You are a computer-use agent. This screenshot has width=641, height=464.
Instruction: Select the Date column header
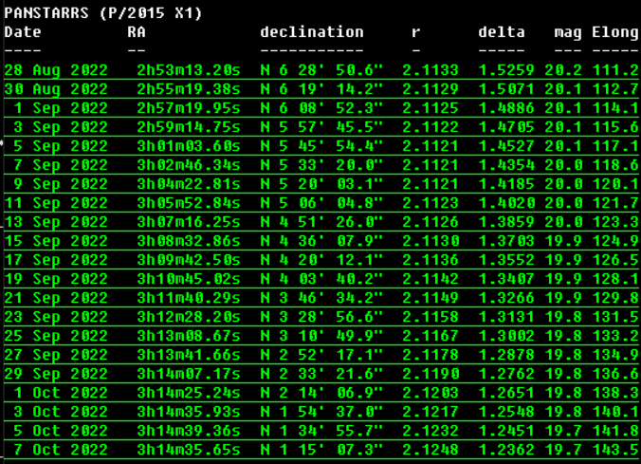(x=23, y=32)
